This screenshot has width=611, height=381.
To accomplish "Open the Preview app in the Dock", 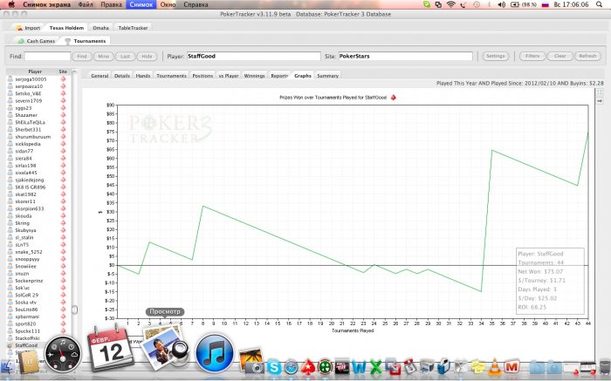I will pos(165,347).
